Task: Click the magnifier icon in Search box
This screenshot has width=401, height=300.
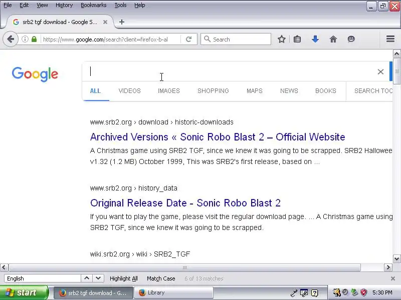Action: [207, 39]
